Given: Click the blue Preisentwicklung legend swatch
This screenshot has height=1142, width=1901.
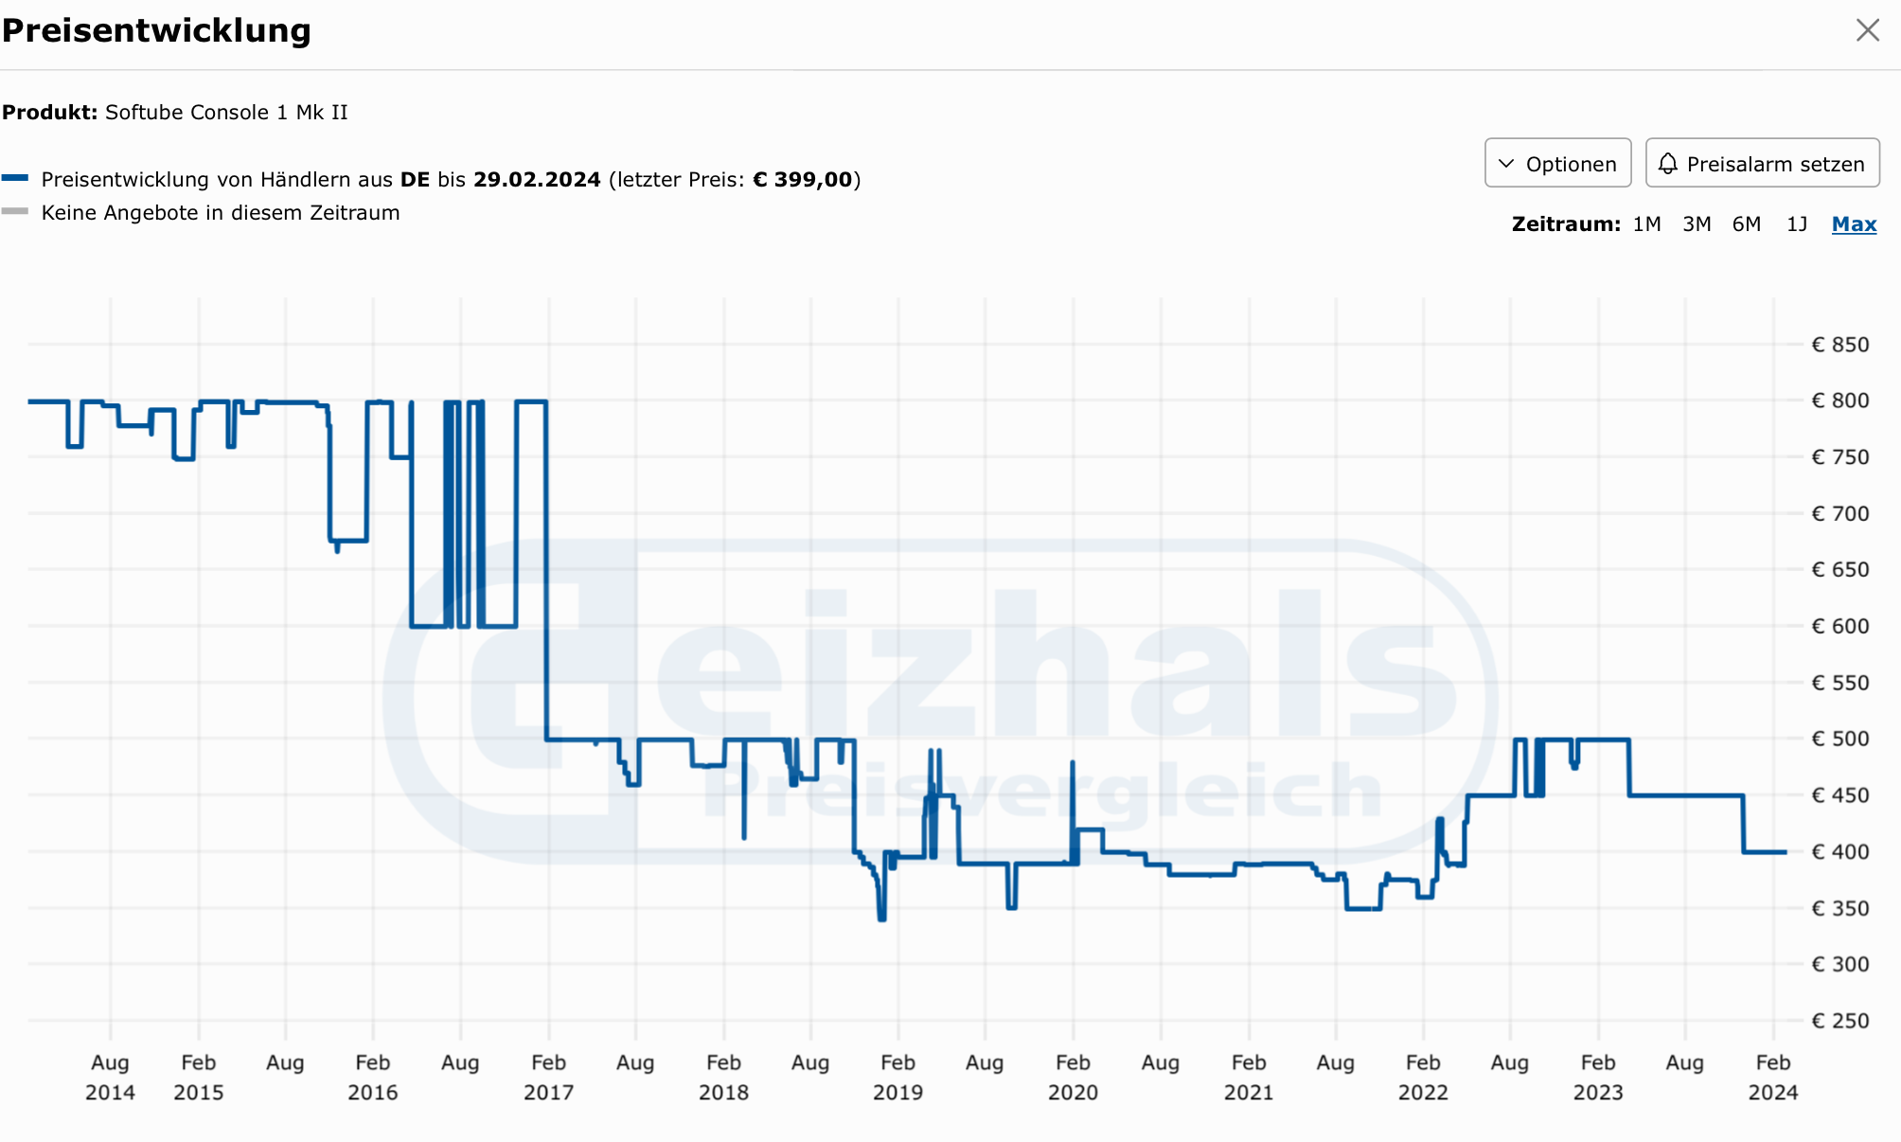Looking at the screenshot, I should [x=15, y=178].
